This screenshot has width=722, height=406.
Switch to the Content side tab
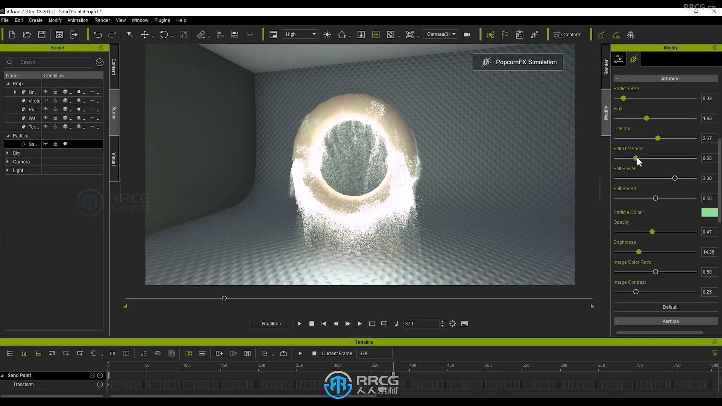click(114, 67)
